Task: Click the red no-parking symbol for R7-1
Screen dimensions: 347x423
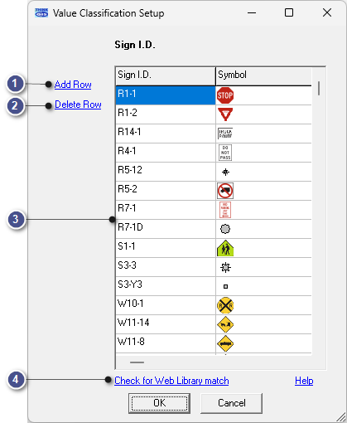Action: (225, 210)
